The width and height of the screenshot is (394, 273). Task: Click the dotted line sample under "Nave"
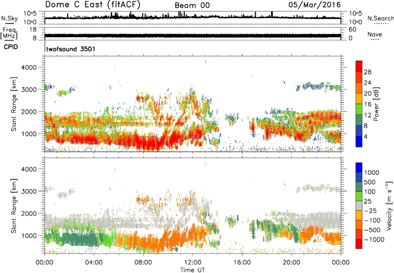pos(375,39)
